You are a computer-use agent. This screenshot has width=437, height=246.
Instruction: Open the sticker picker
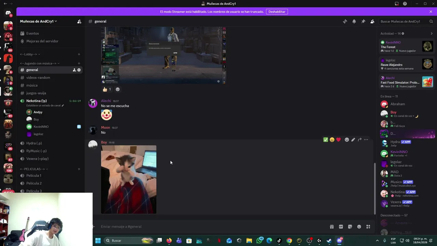(350, 227)
